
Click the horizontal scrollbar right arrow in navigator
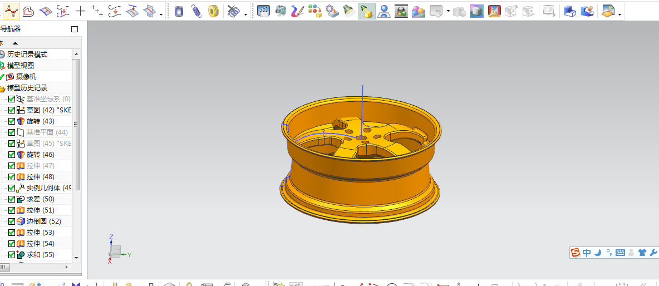point(67,267)
